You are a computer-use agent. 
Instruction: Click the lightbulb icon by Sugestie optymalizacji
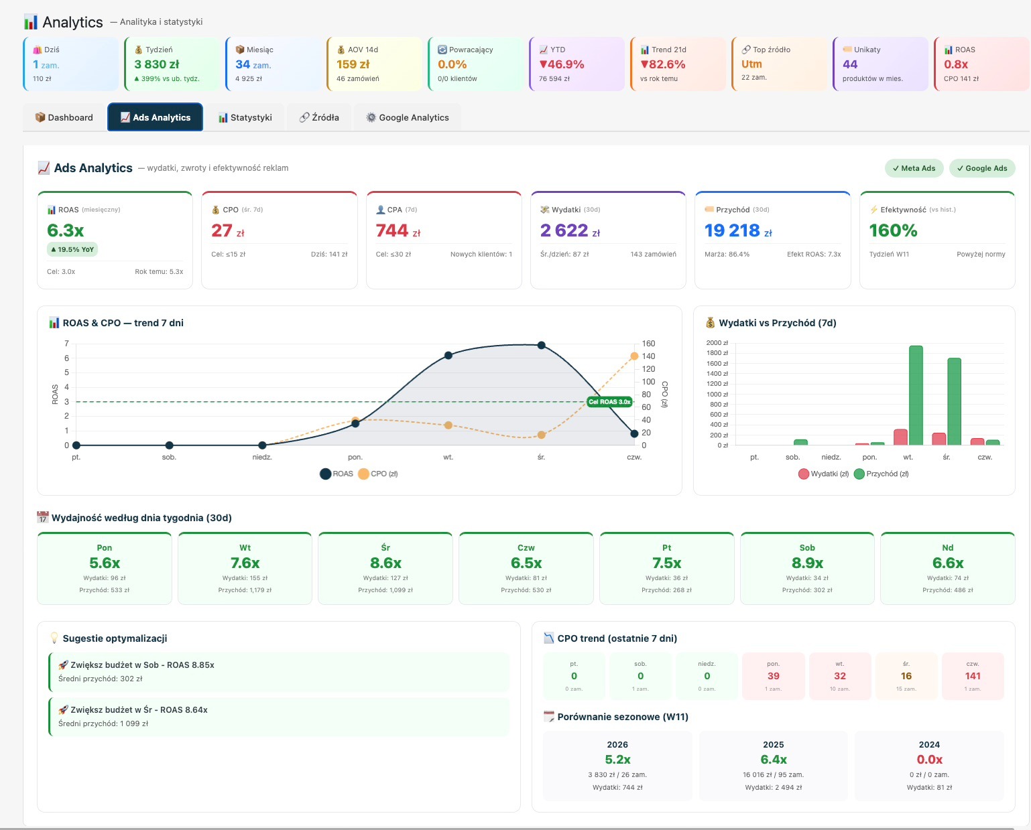(54, 638)
